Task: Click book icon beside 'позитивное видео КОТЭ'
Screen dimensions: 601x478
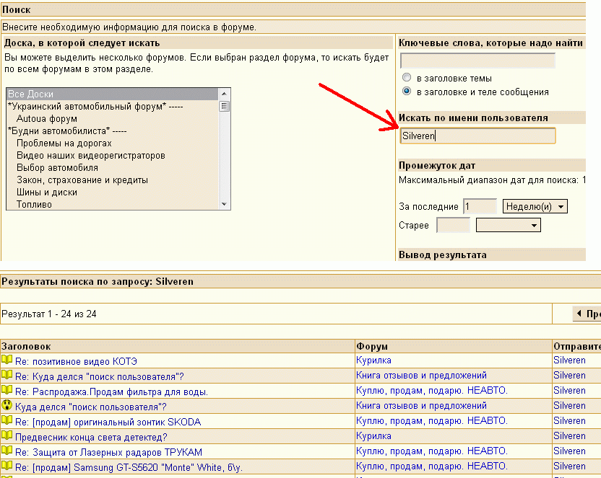Action: click(7, 360)
